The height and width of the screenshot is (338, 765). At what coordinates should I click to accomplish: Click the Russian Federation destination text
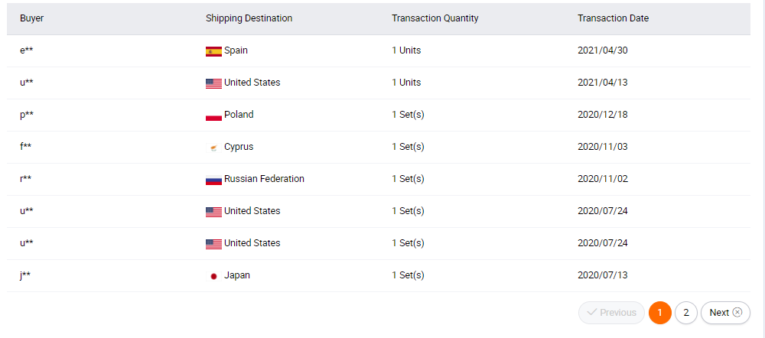(x=265, y=179)
